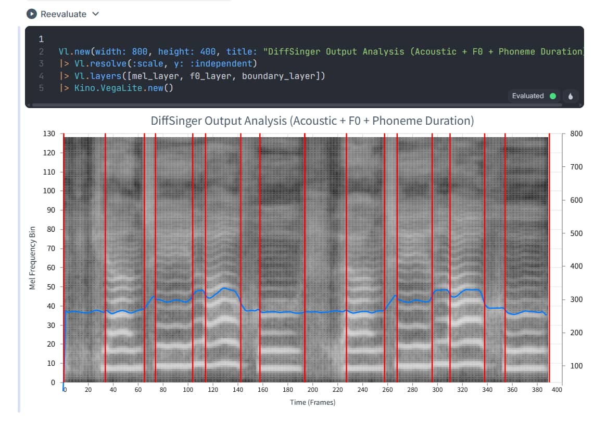Click the chart title above the plot
607x423 pixels.
tap(312, 121)
